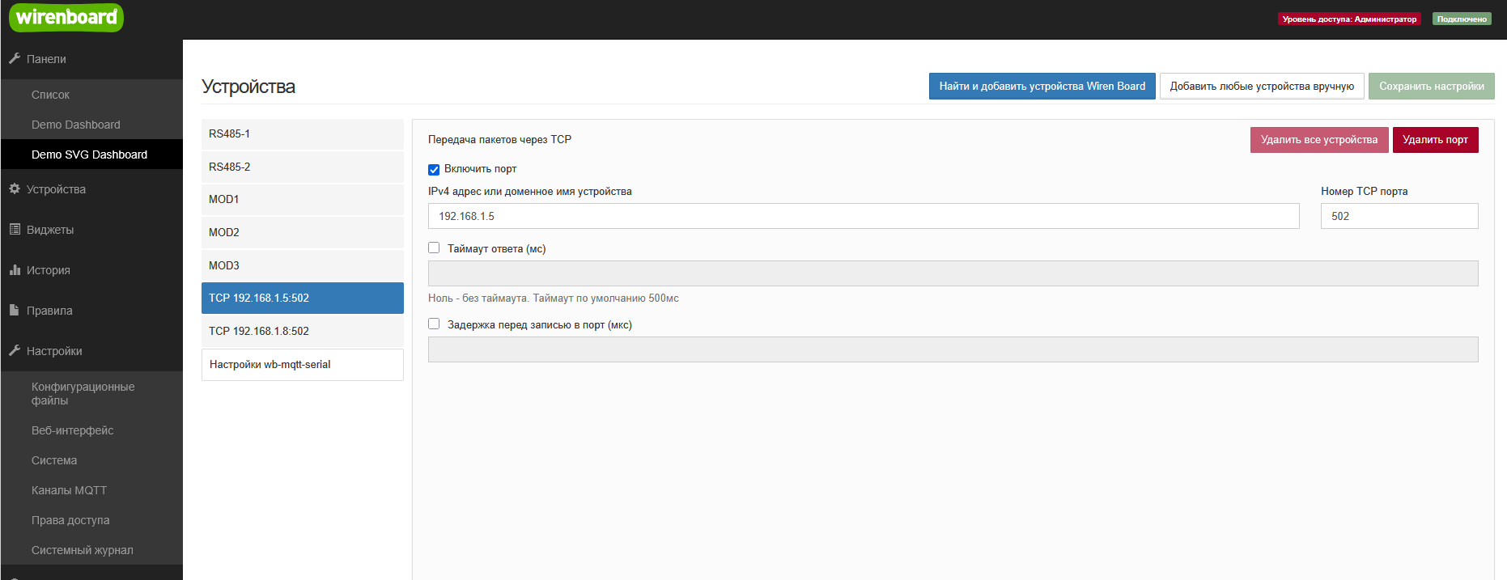Viewport: 1507px width, 580px height.
Task: Open Настройки wb-mqtt-serial tab
Action: pos(302,365)
